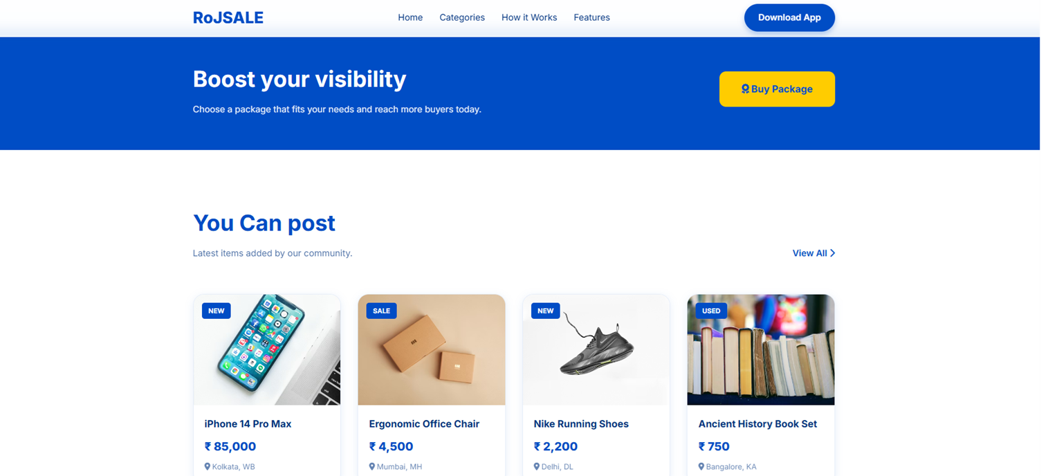Image resolution: width=1048 pixels, height=476 pixels.
Task: Click the yellow Buy Package button
Action: (777, 89)
